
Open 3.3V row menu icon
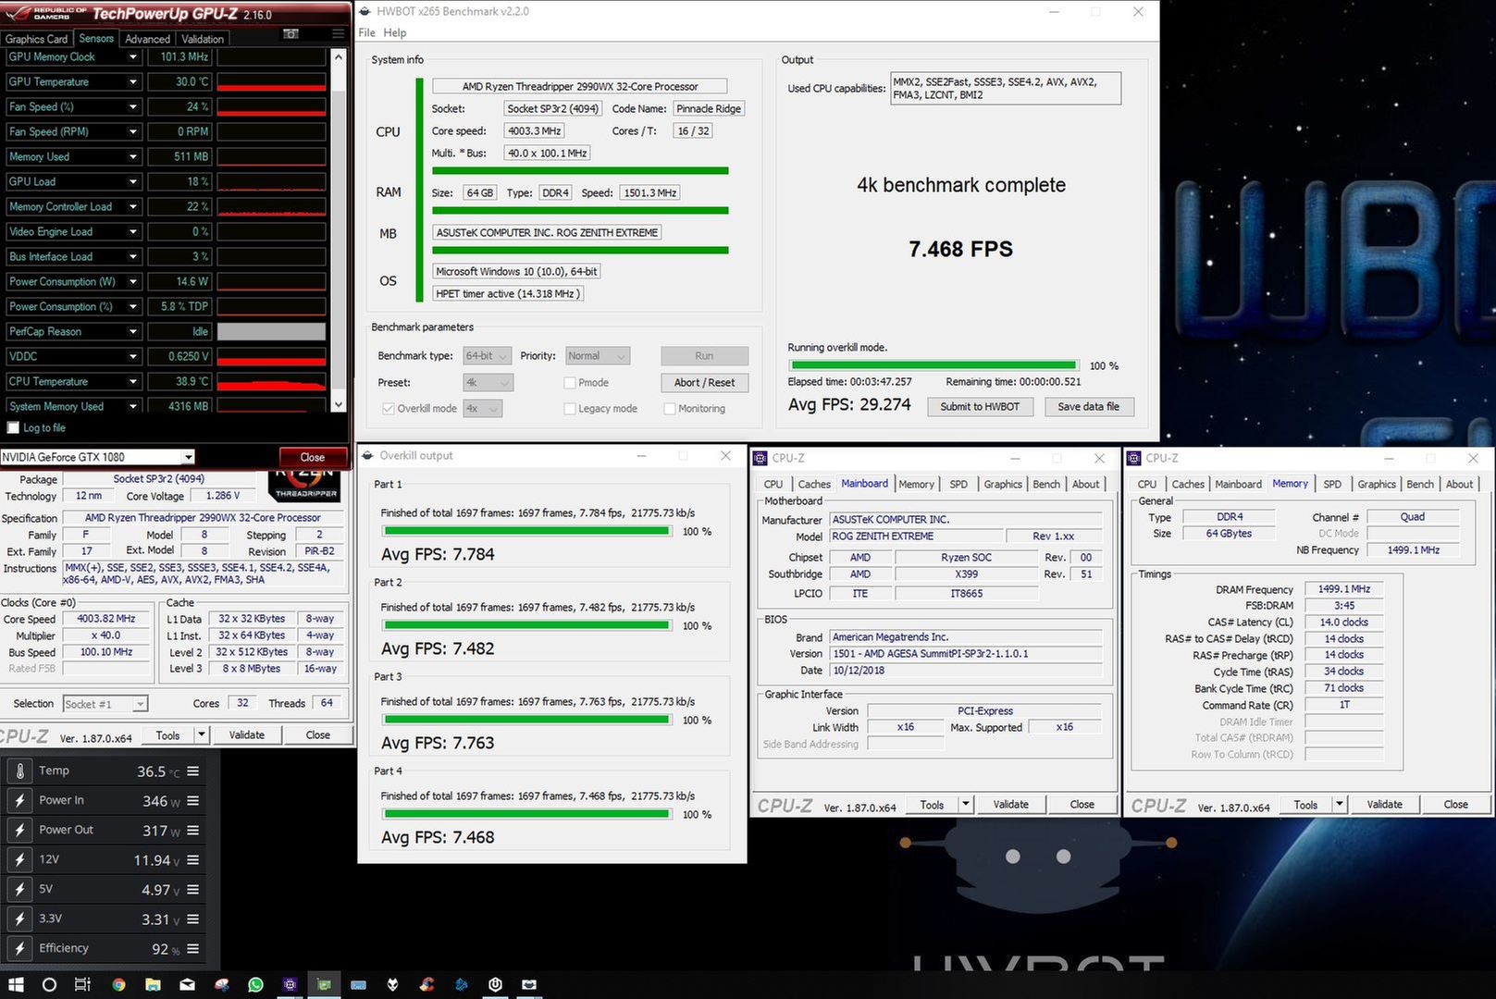point(192,919)
